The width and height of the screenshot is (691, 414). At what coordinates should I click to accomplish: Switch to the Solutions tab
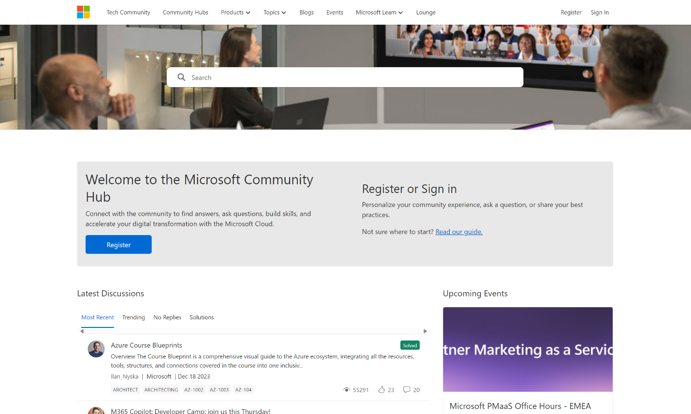[x=202, y=317]
